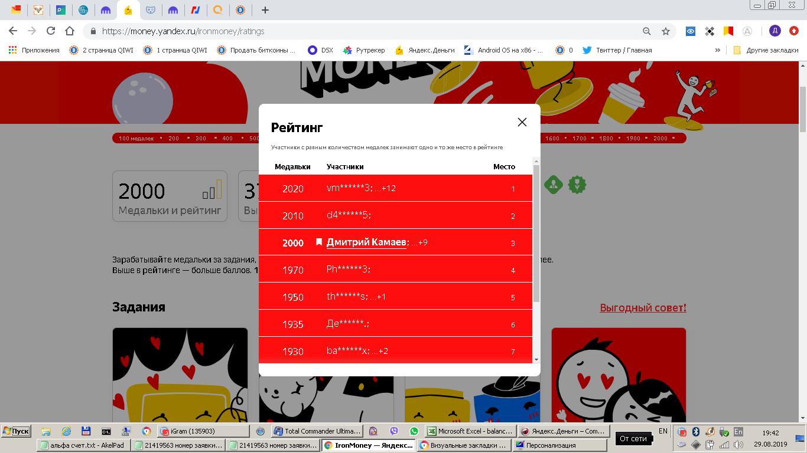
Task: Open a new browser tab
Action: pyautogui.click(x=265, y=10)
